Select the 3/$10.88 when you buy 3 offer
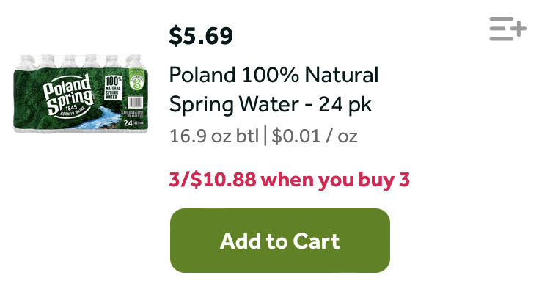Viewport: 550px width, 289px height. click(x=290, y=180)
